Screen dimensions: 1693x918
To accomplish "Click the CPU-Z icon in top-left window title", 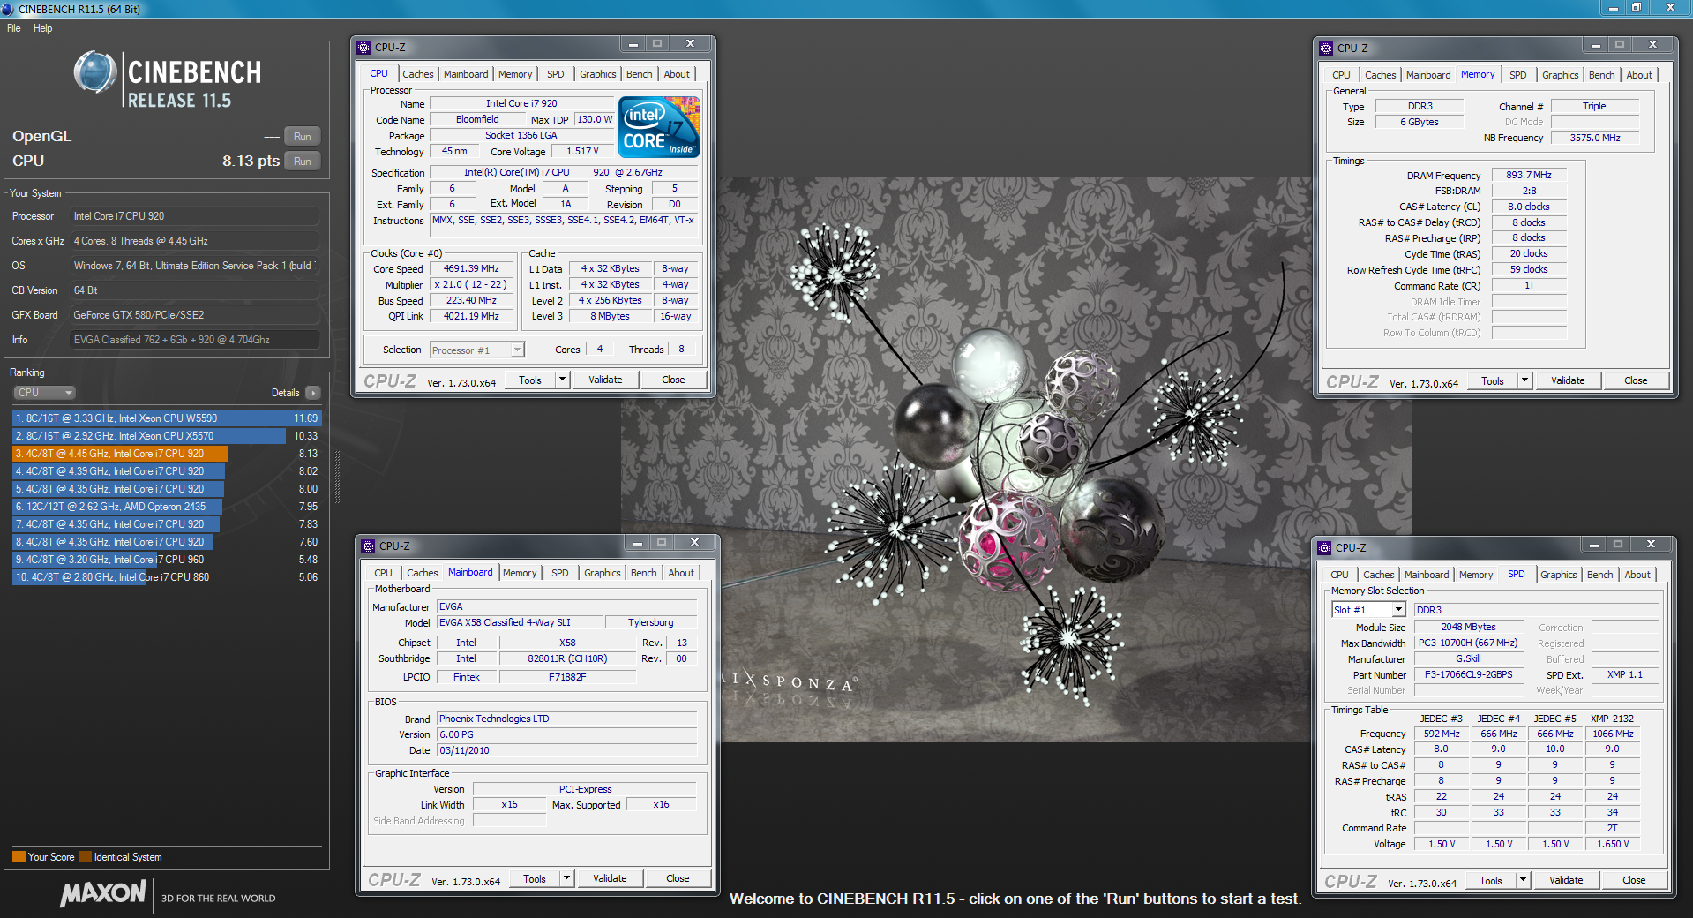I will [364, 47].
